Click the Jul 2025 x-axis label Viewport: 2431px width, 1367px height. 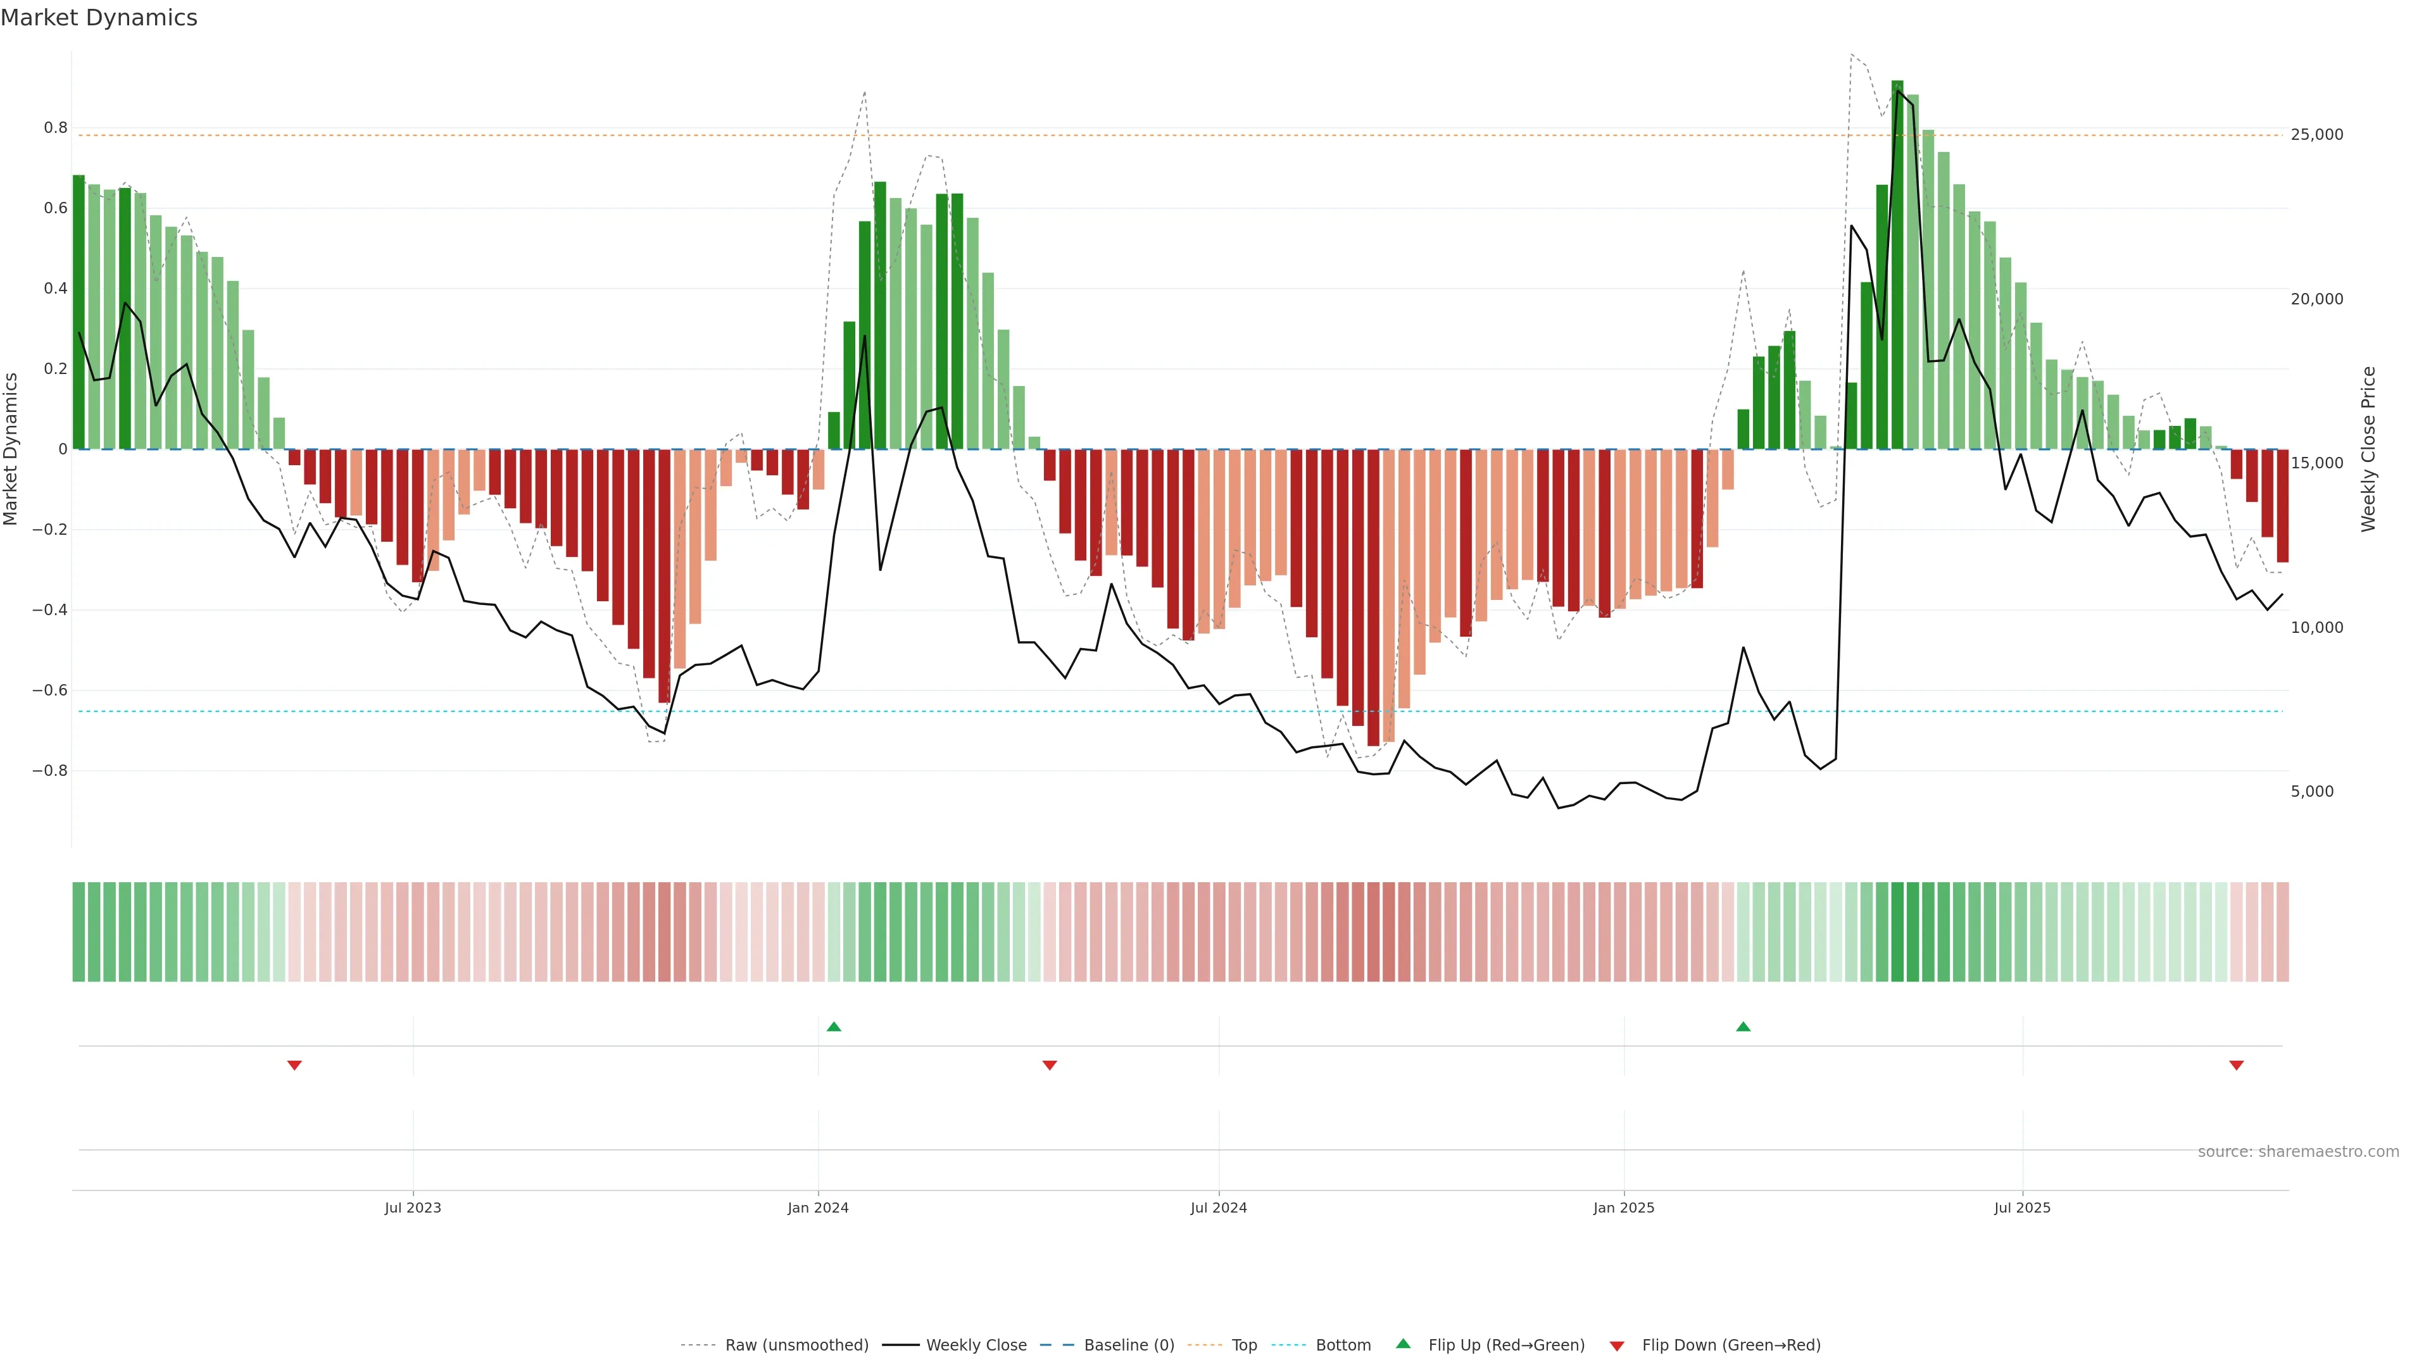tap(2023, 1208)
